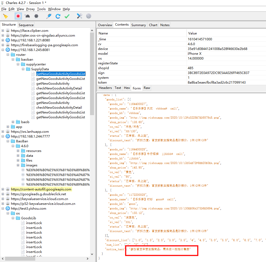Switch to the Structure tab
This screenshot has height=262, width=266.
pyautogui.click(x=9, y=25)
